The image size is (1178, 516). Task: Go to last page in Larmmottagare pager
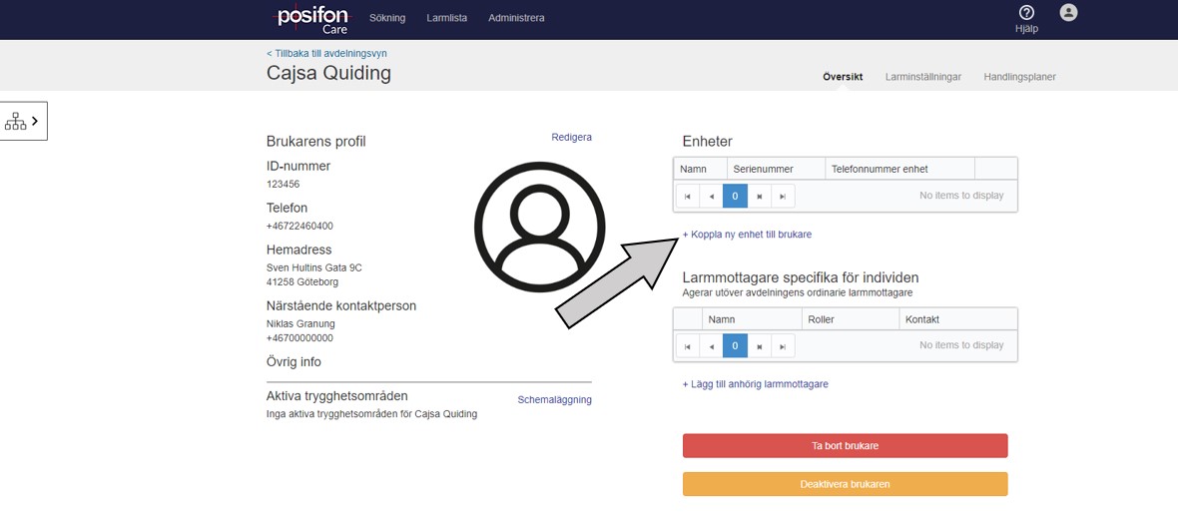point(784,346)
